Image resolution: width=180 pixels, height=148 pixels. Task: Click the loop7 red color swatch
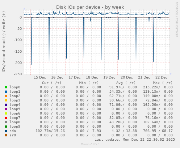[x=6, y=118]
